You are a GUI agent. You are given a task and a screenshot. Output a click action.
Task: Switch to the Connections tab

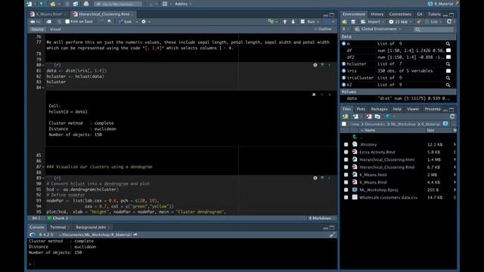click(400, 14)
